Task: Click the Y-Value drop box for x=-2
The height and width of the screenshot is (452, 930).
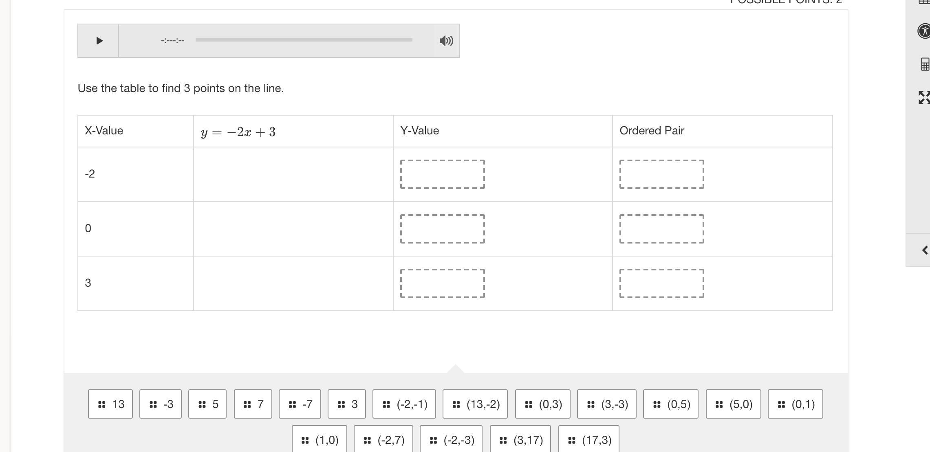Action: (x=443, y=174)
